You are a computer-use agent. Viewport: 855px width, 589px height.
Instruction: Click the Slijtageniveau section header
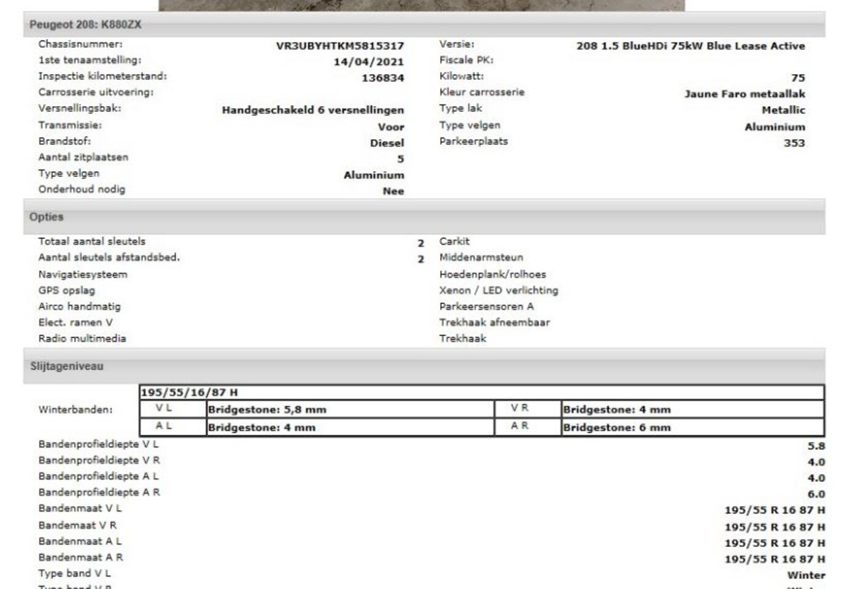67,366
